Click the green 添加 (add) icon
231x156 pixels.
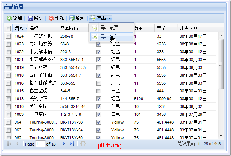[x=9, y=18]
